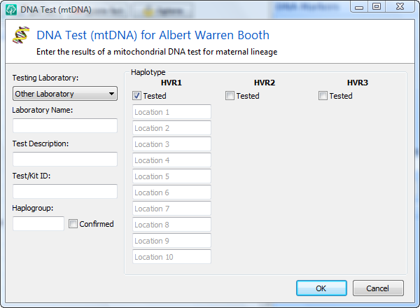Click the app tree icon in title bar
Viewport: 420px width, 308px height.
coord(11,10)
